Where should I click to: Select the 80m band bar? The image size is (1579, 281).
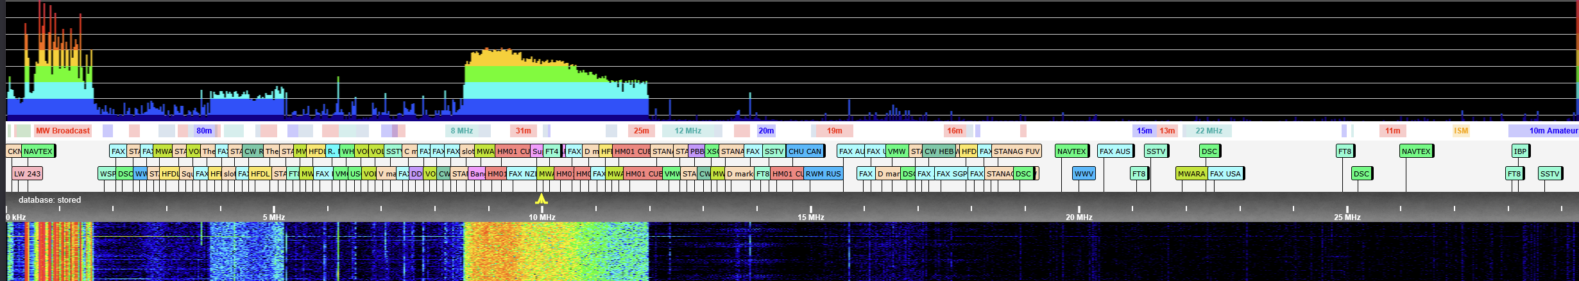tap(204, 131)
